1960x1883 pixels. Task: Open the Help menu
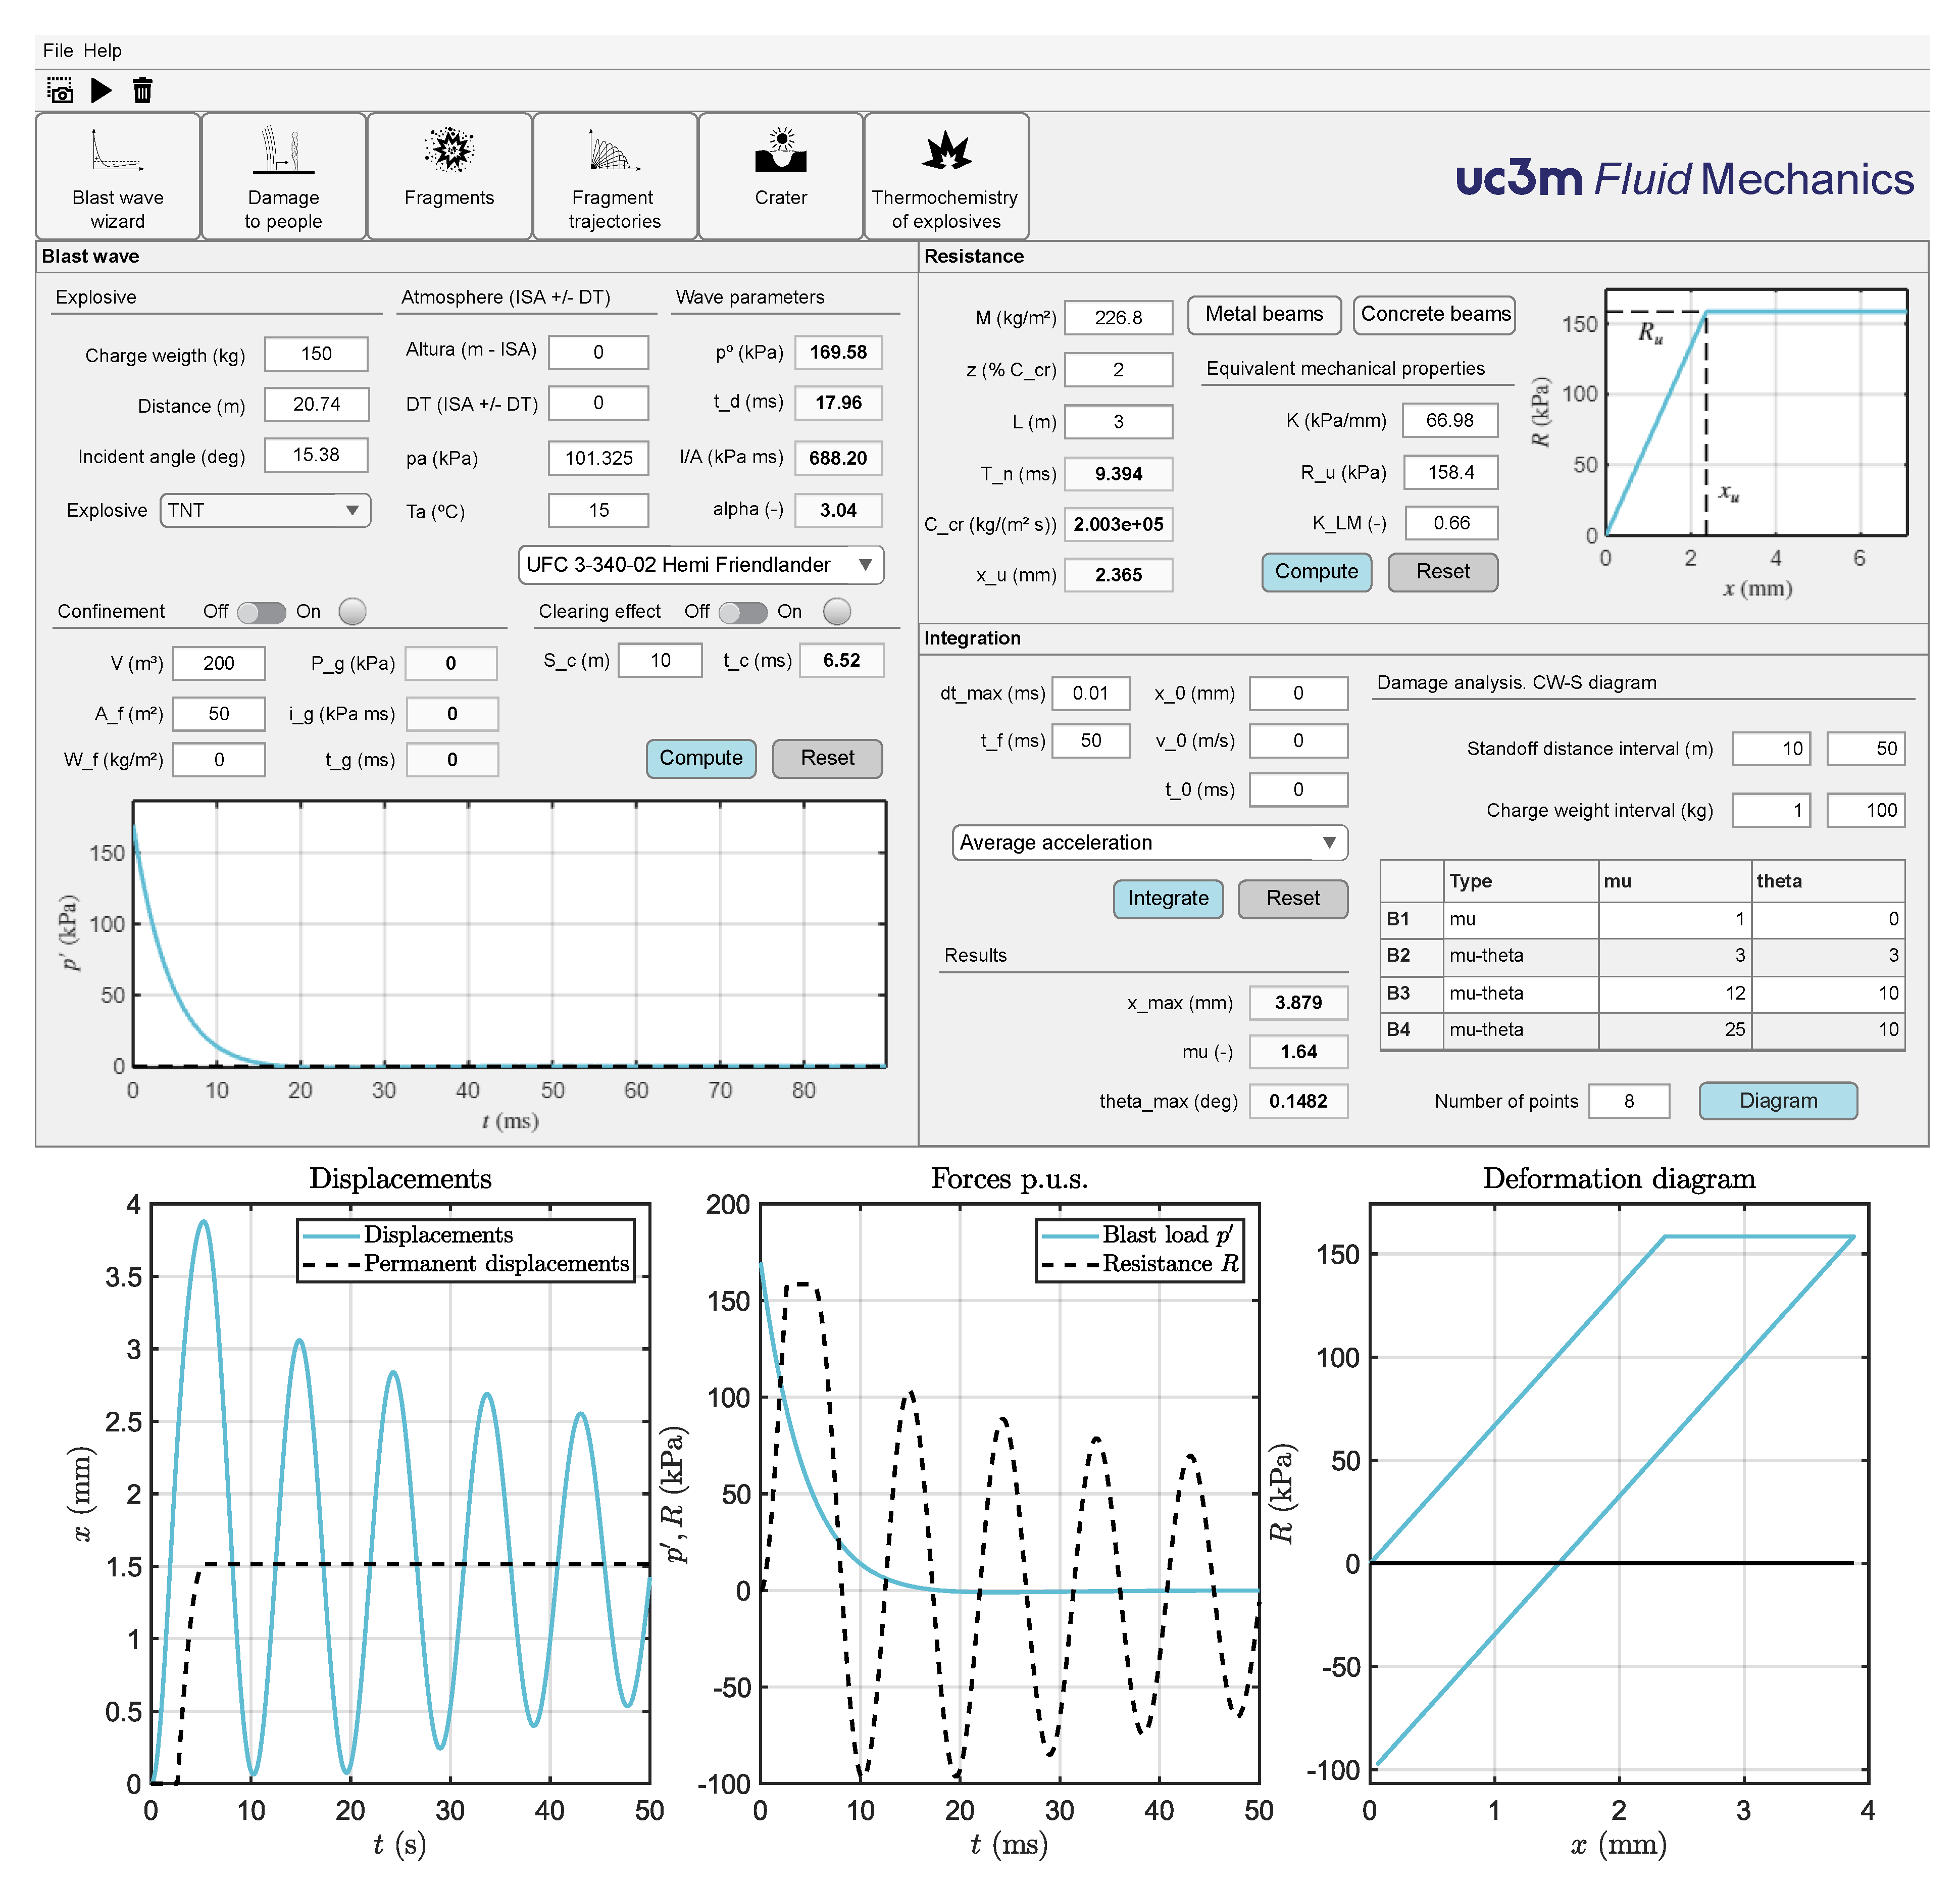tap(102, 50)
